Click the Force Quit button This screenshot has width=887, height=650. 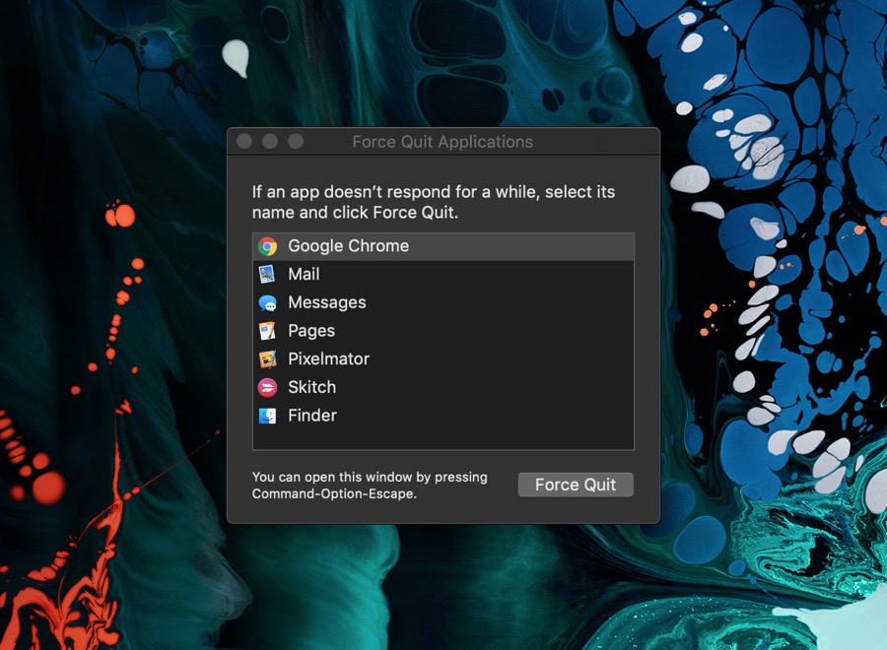pyautogui.click(x=576, y=485)
